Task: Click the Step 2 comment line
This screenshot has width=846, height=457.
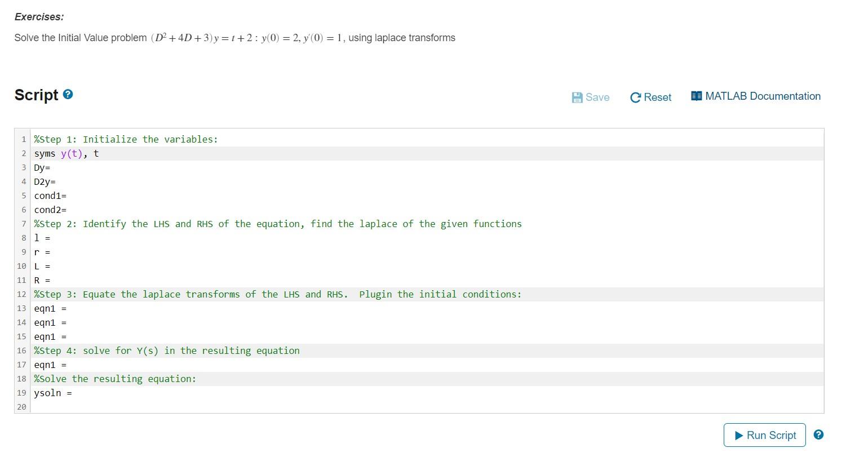Action: point(276,224)
